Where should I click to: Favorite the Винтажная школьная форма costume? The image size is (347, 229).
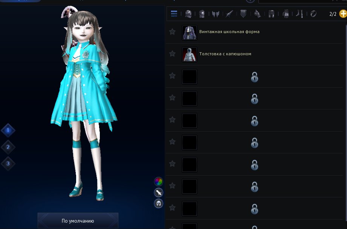(173, 32)
